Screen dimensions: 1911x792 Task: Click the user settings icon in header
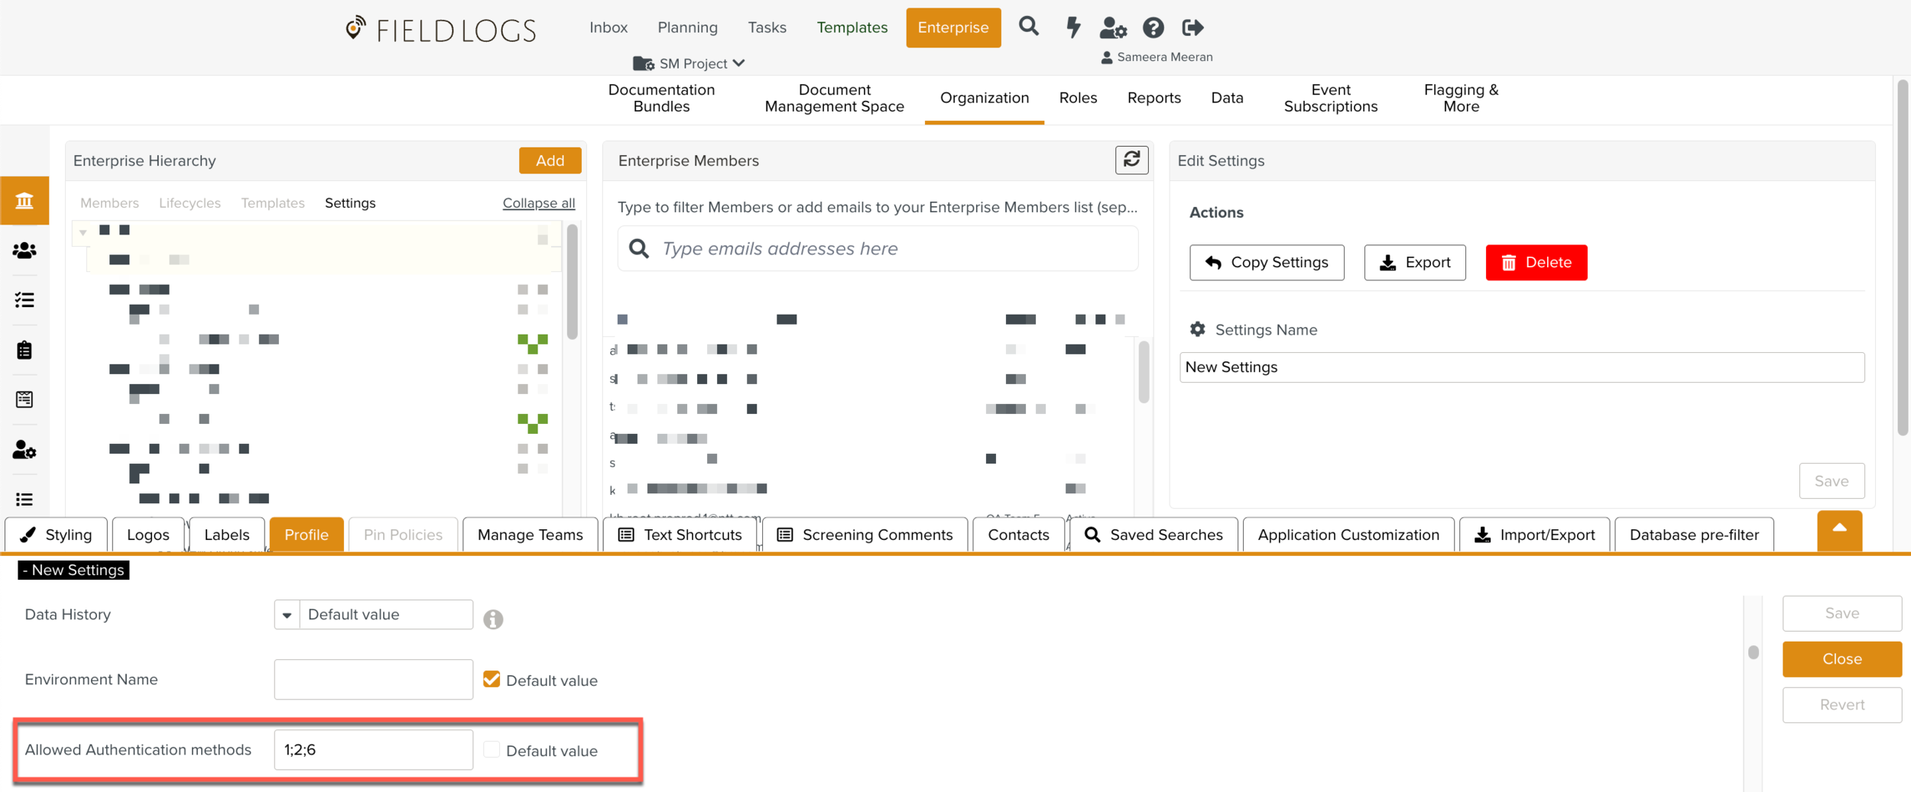coord(1112,28)
